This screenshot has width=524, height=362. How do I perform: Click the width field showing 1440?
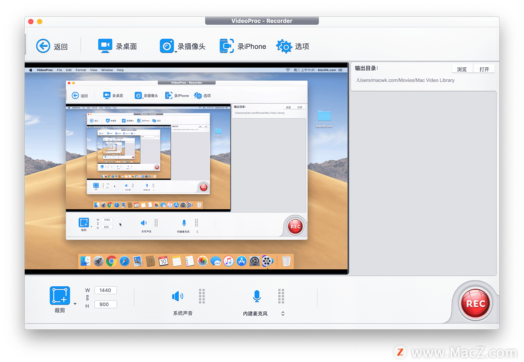click(106, 290)
